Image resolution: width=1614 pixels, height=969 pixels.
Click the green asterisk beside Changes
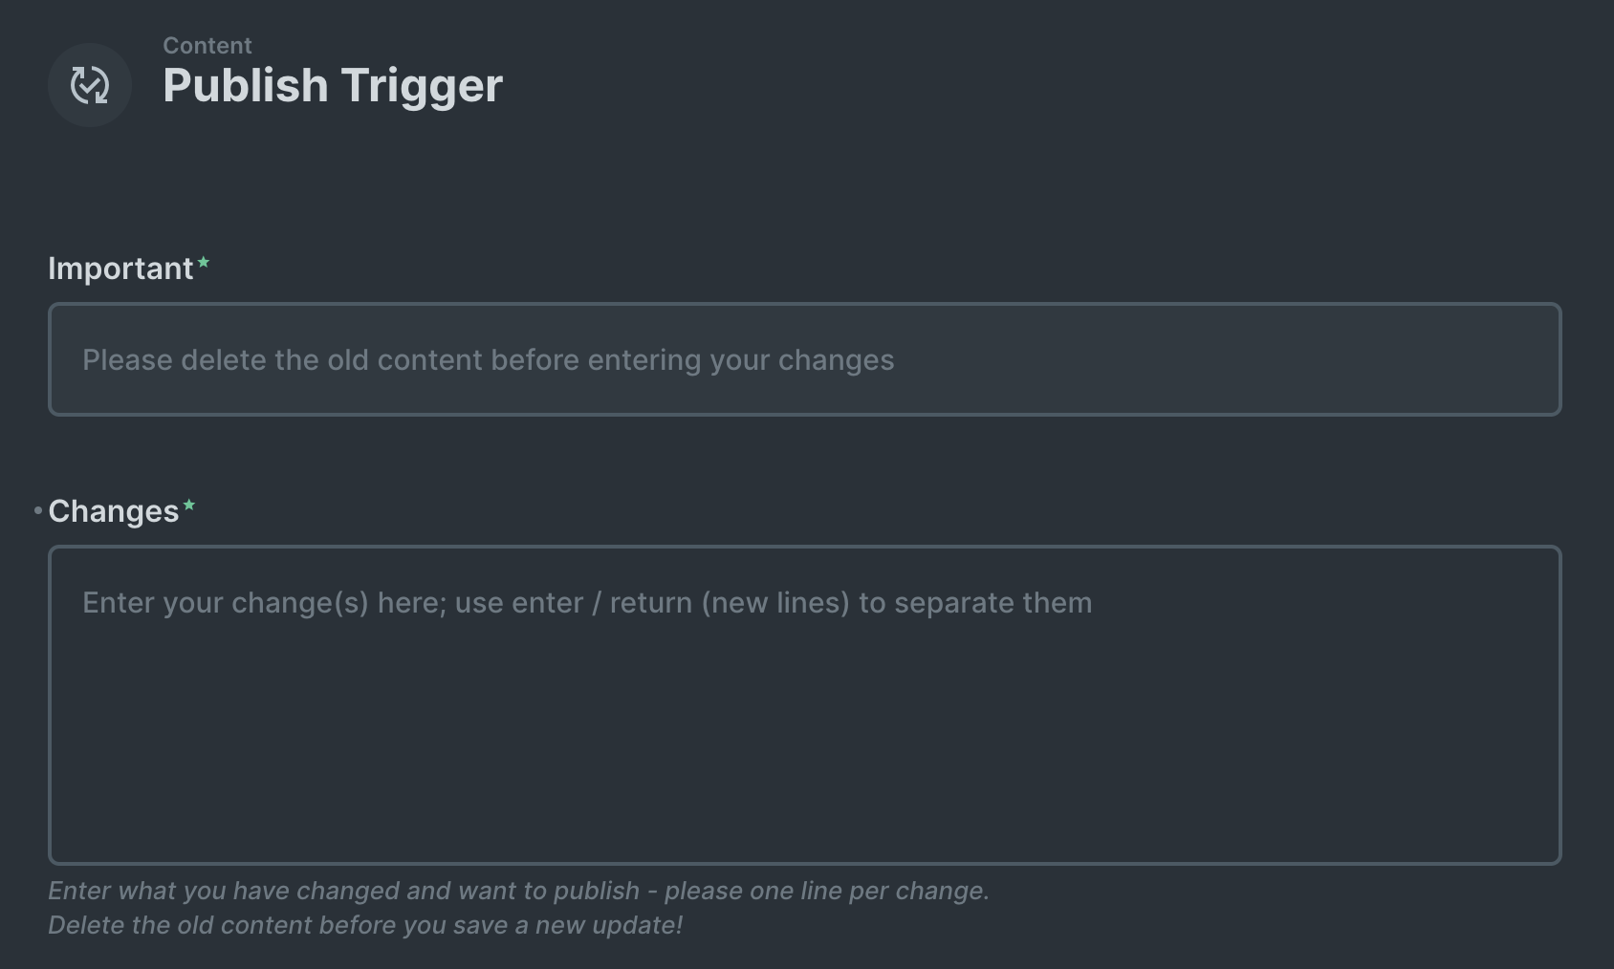pyautogui.click(x=188, y=506)
